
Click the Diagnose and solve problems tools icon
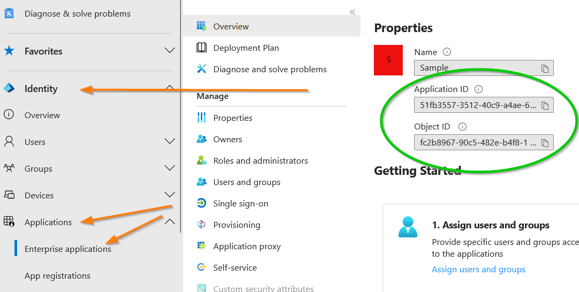201,69
